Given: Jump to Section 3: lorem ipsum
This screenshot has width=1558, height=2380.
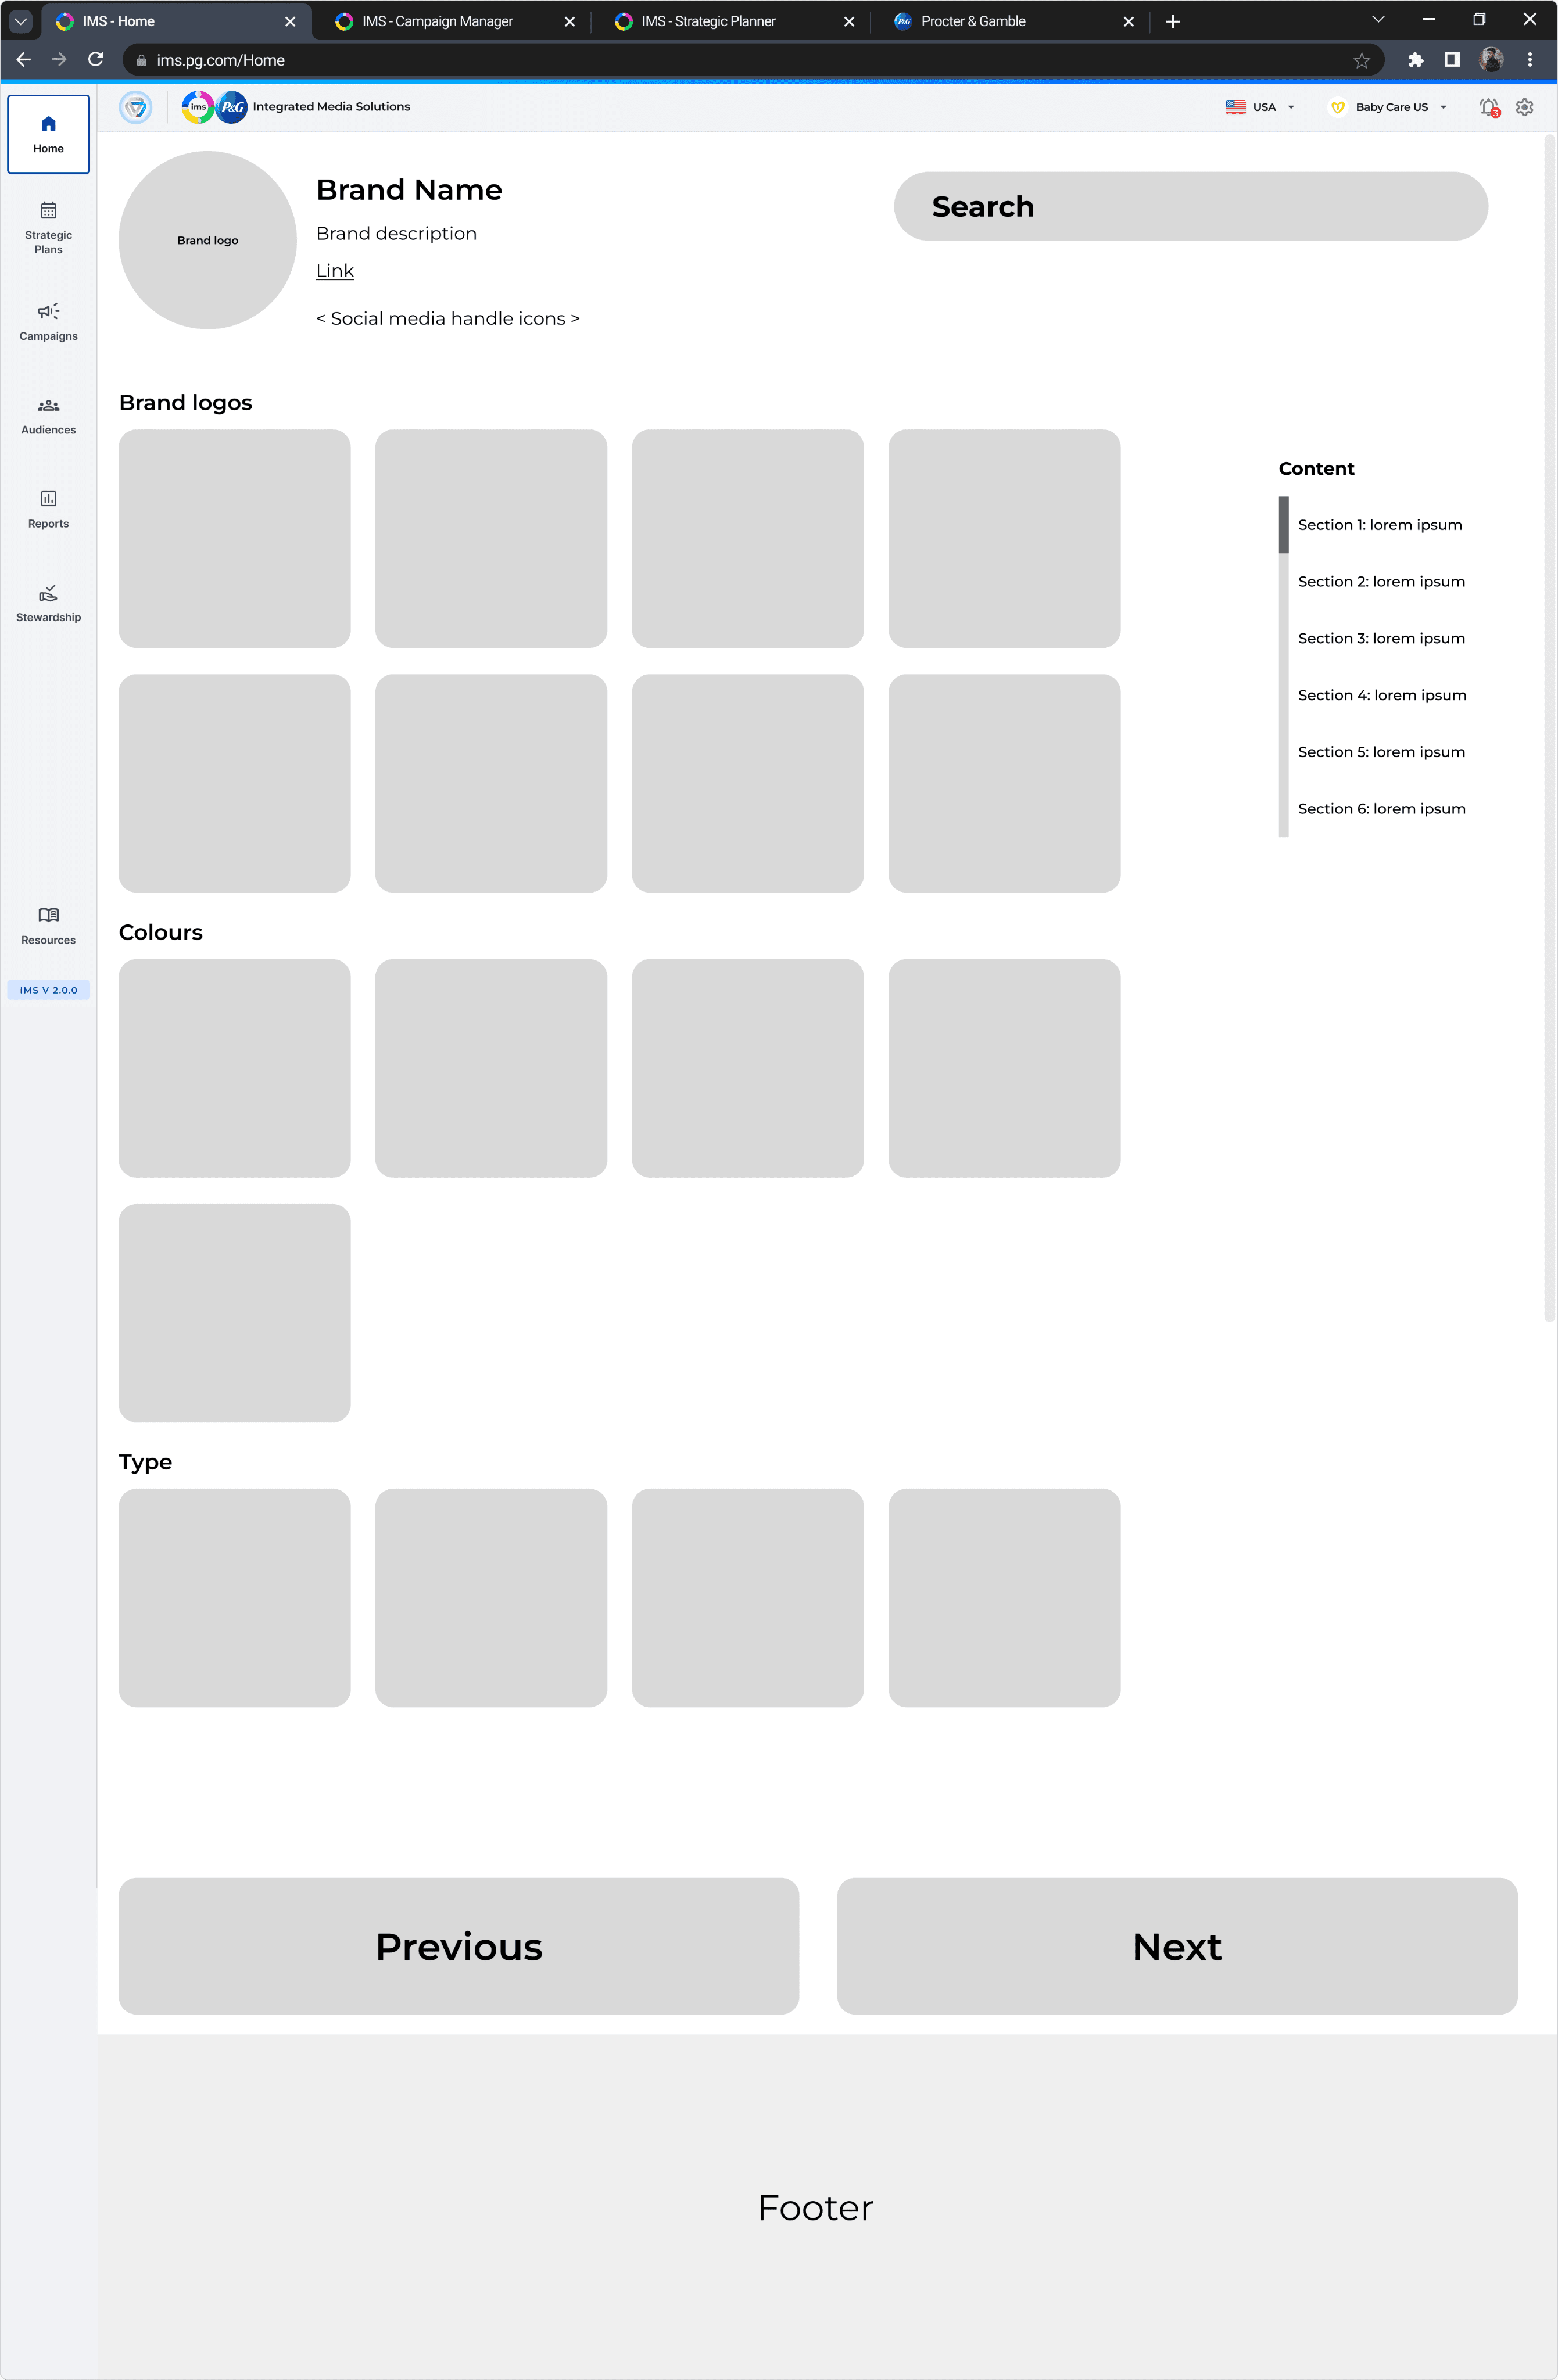Looking at the screenshot, I should tap(1380, 638).
